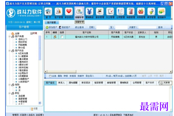Open 联系回访 heart icon
174x116 pixels.
(69, 12)
